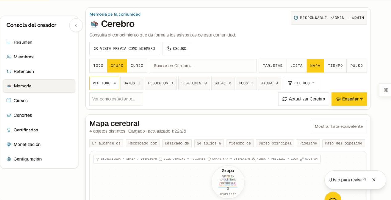The image size is (391, 200).
Task: Filter by RECUERDOS 1
Action: 161,83
